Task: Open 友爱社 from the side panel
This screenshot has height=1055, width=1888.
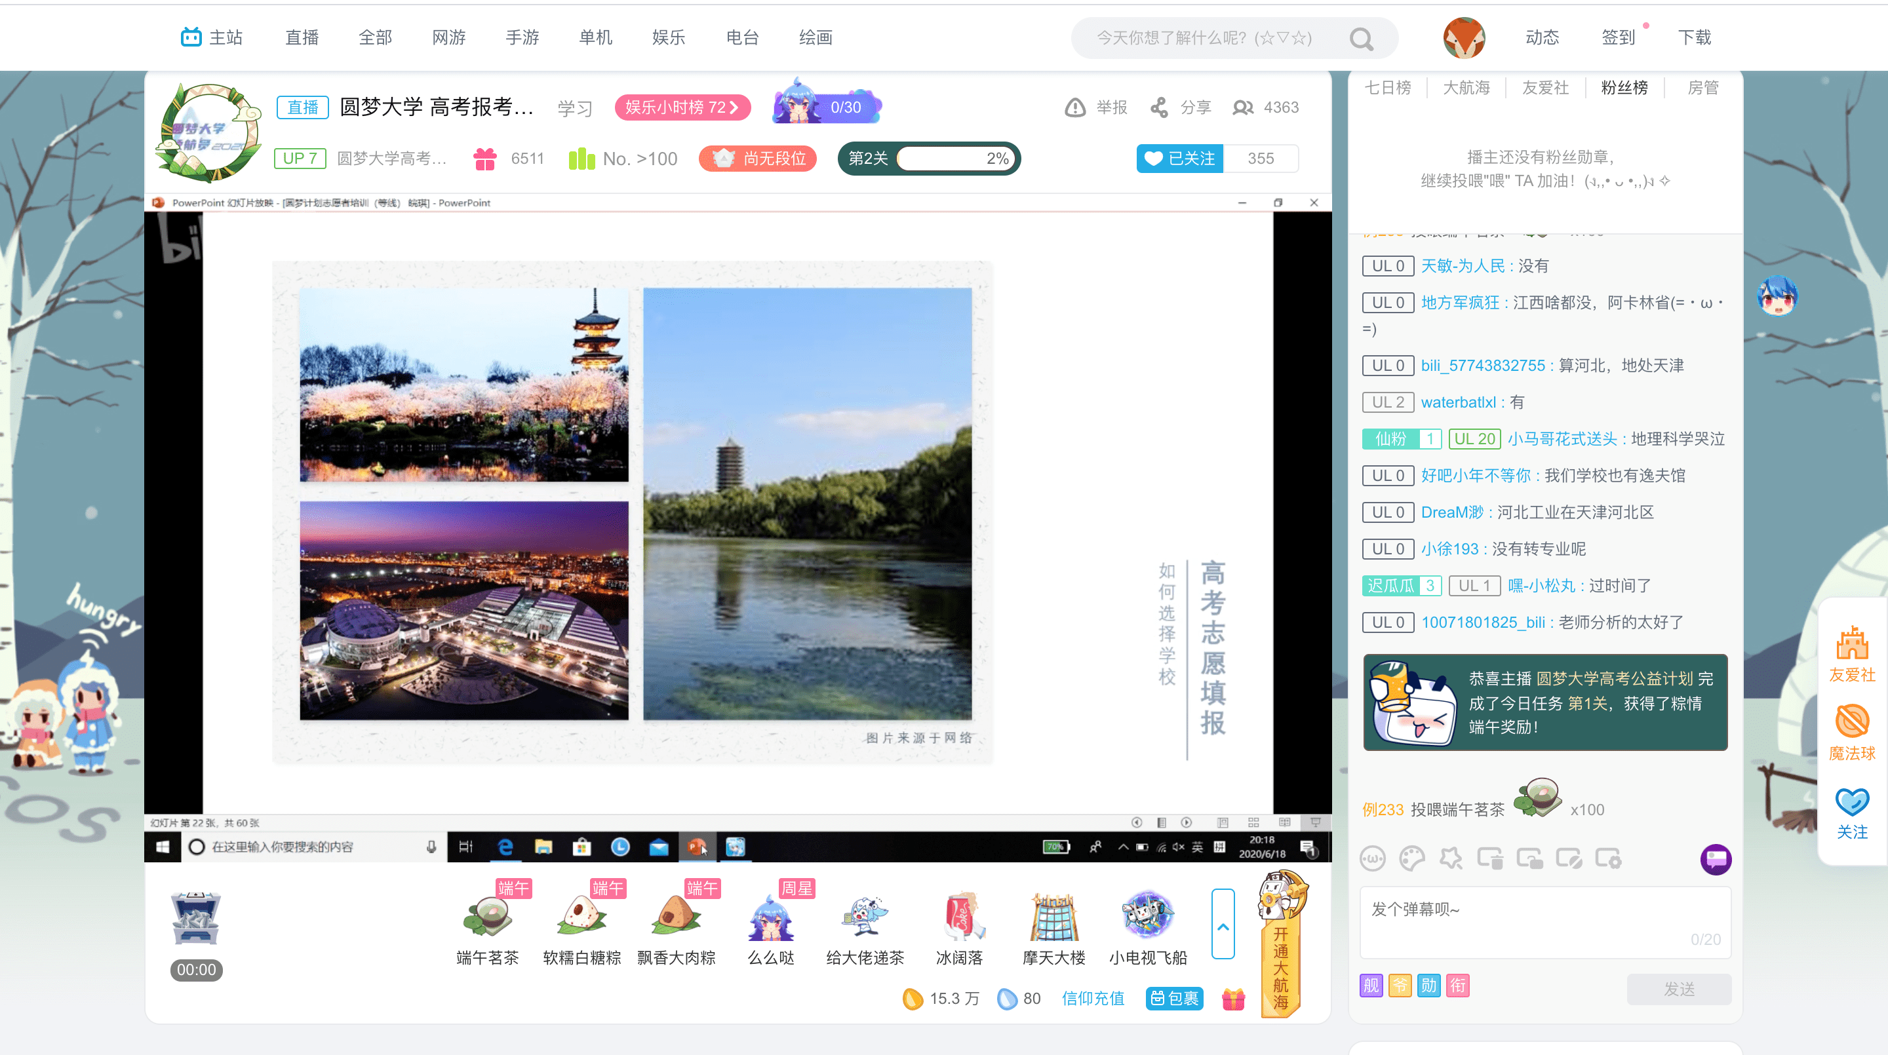Action: pos(1851,653)
